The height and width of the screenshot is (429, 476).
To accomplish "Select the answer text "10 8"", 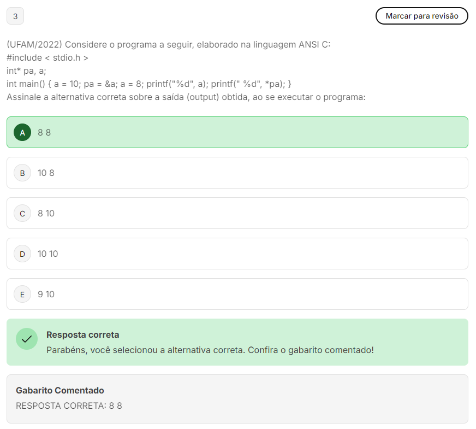I will [x=46, y=173].
